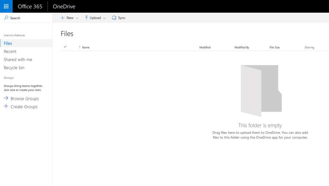The height and width of the screenshot is (186, 329).
Task: Click the Office 365 header link
Action: pos(30,7)
